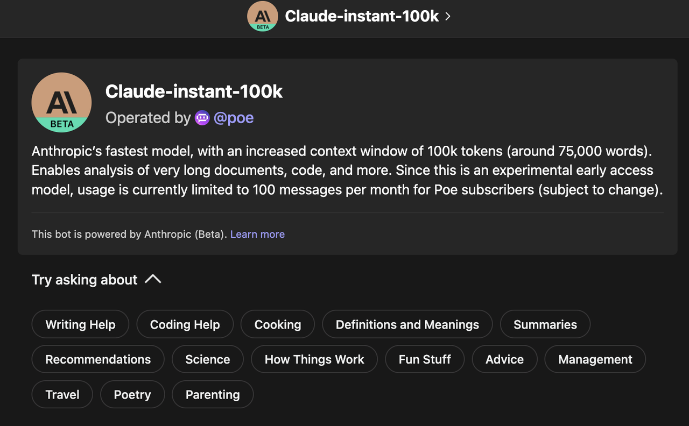Screen dimensions: 689x426
Task: Choose the How Things Work chip
Action: (x=314, y=359)
